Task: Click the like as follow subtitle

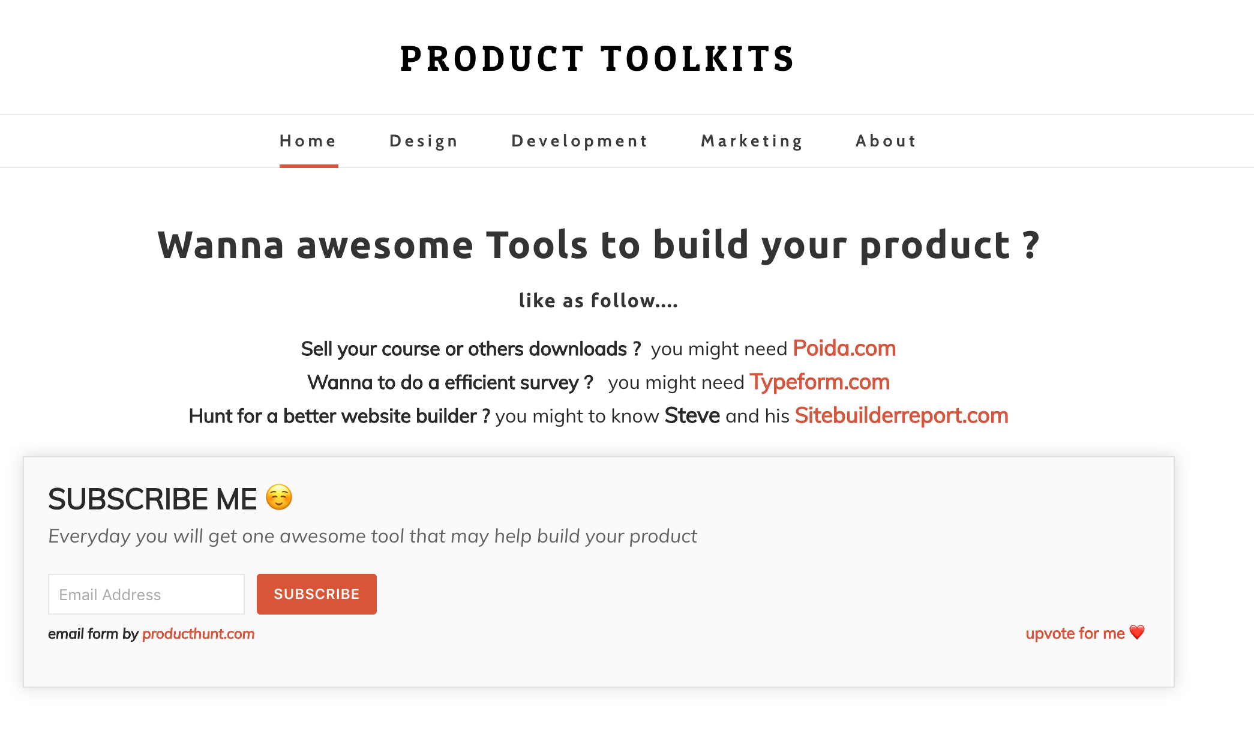Action: (598, 301)
